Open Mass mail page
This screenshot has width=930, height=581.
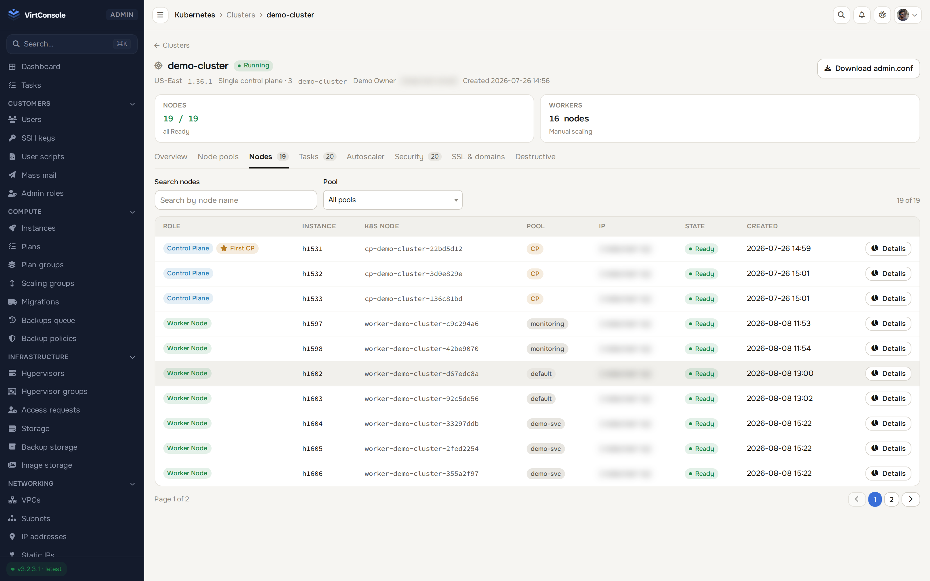tap(72, 175)
